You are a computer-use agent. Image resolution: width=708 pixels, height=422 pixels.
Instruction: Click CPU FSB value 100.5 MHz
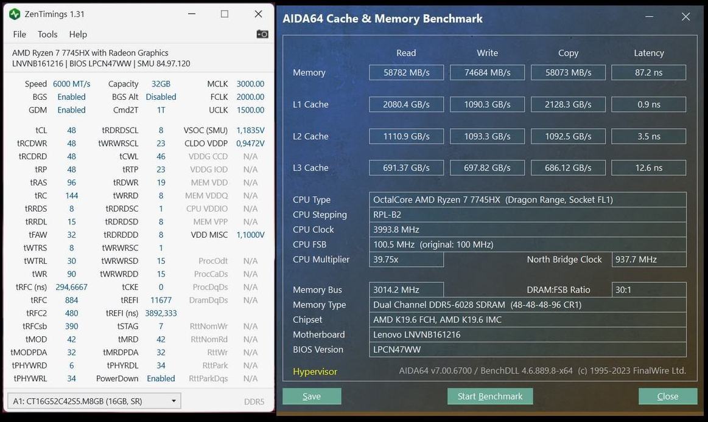pos(528,244)
